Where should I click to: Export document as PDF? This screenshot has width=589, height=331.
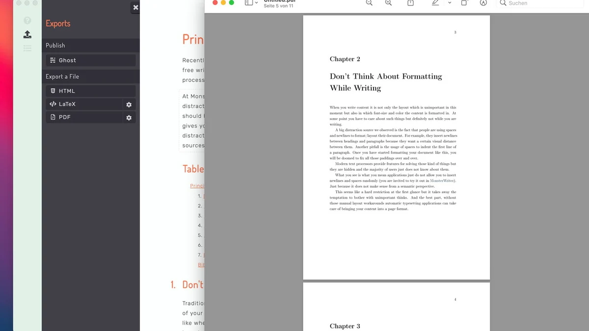coord(84,118)
